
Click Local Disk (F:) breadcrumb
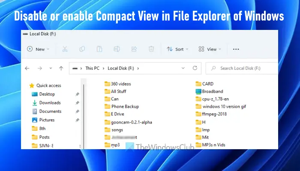click(121, 68)
